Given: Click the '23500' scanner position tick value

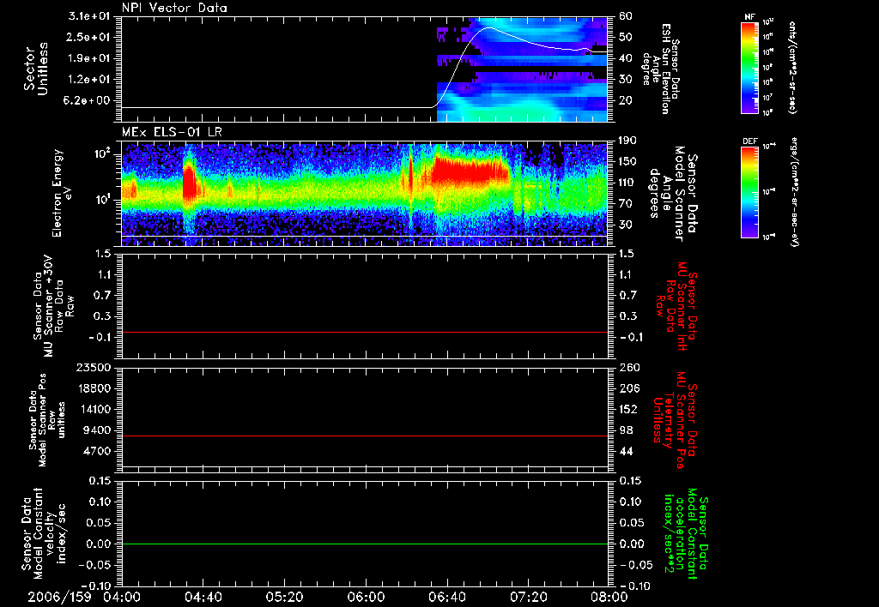Looking at the screenshot, I should click(95, 368).
